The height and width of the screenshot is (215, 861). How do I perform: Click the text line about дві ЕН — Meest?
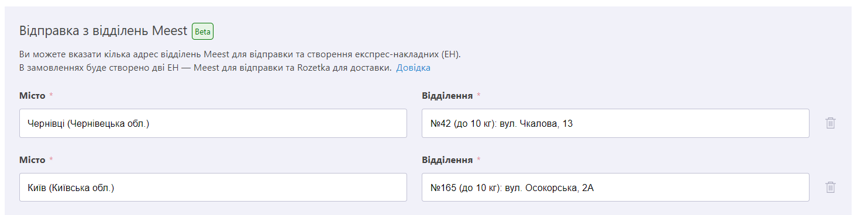pyautogui.click(x=205, y=68)
